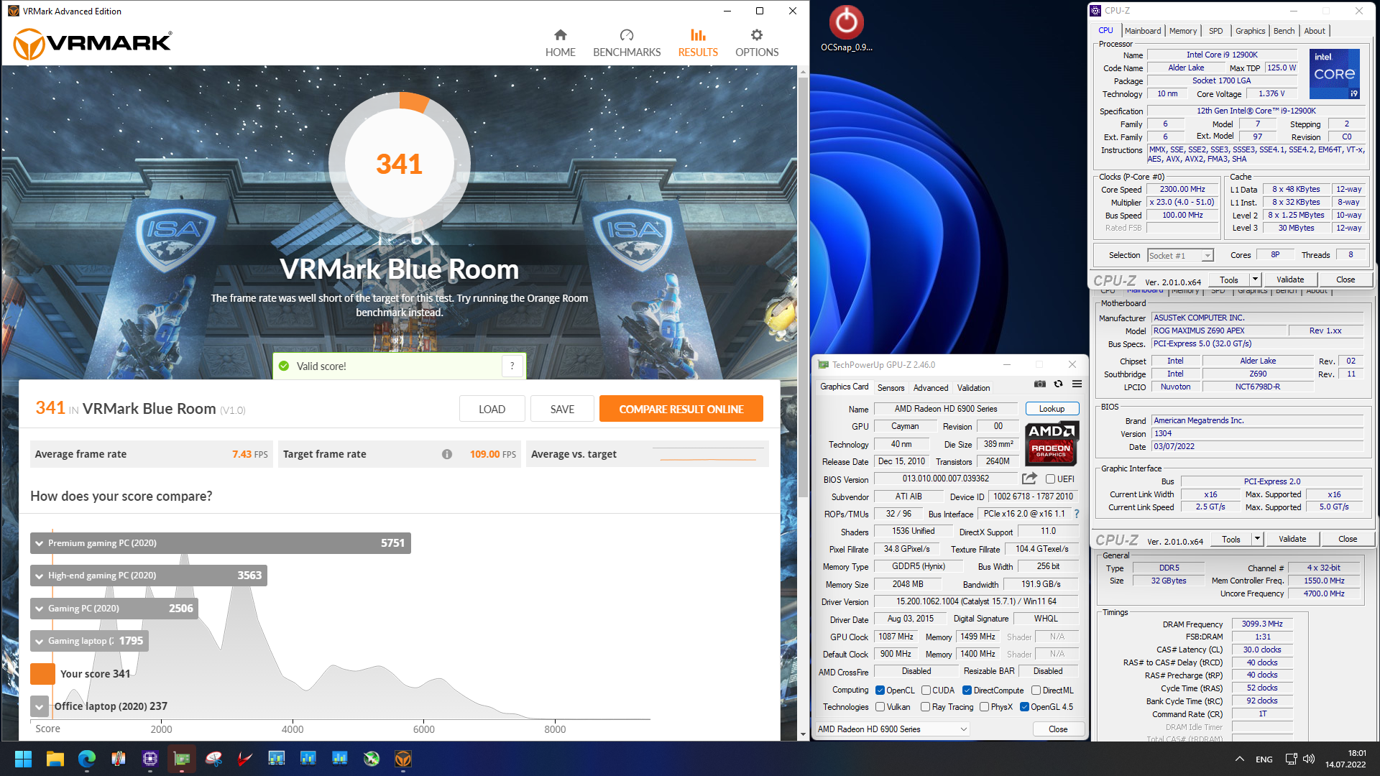Click the Intel Core i9 logo in CPU-Z
Viewport: 1380px width, 776px height.
(x=1334, y=73)
